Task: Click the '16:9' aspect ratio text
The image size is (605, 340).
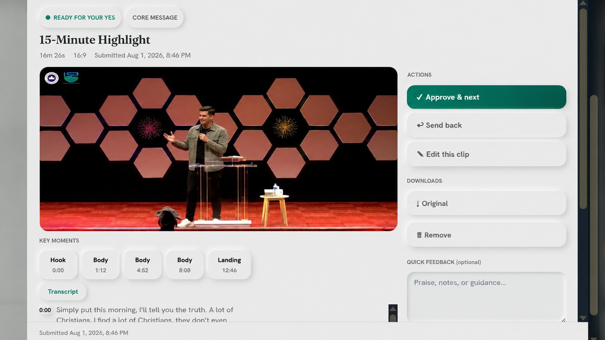Action: [x=80, y=55]
